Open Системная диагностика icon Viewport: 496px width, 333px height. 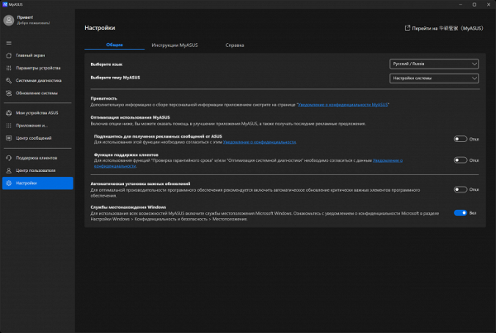coord(8,81)
